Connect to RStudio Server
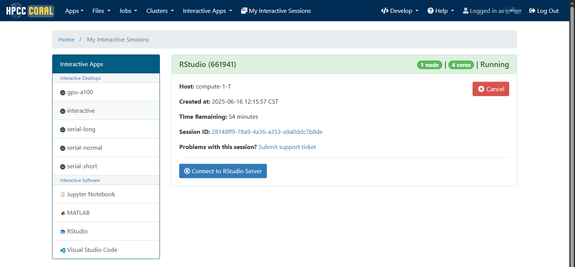This screenshot has height=267, width=575. [223, 171]
